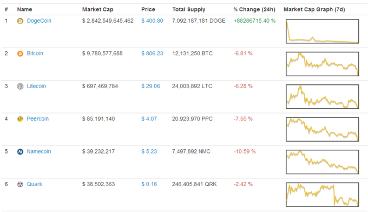Open the Litecoin name link
Image resolution: width=368 pixels, height=212 pixels.
tap(36, 86)
